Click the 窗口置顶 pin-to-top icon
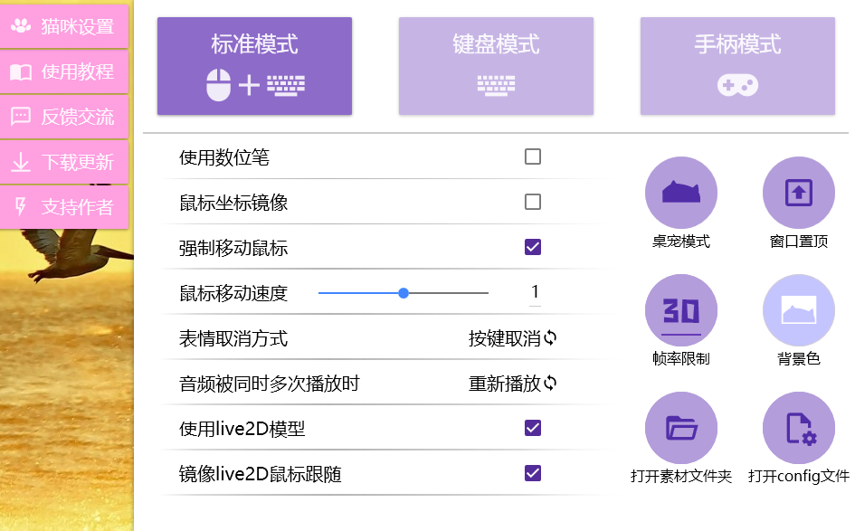Image resolution: width=855 pixels, height=531 pixels. click(798, 193)
